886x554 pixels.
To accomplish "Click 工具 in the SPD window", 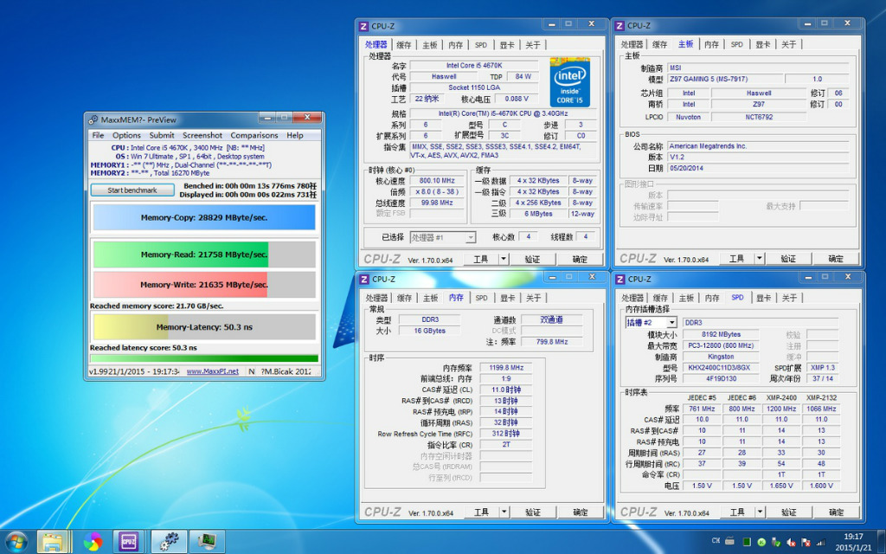I will (737, 512).
